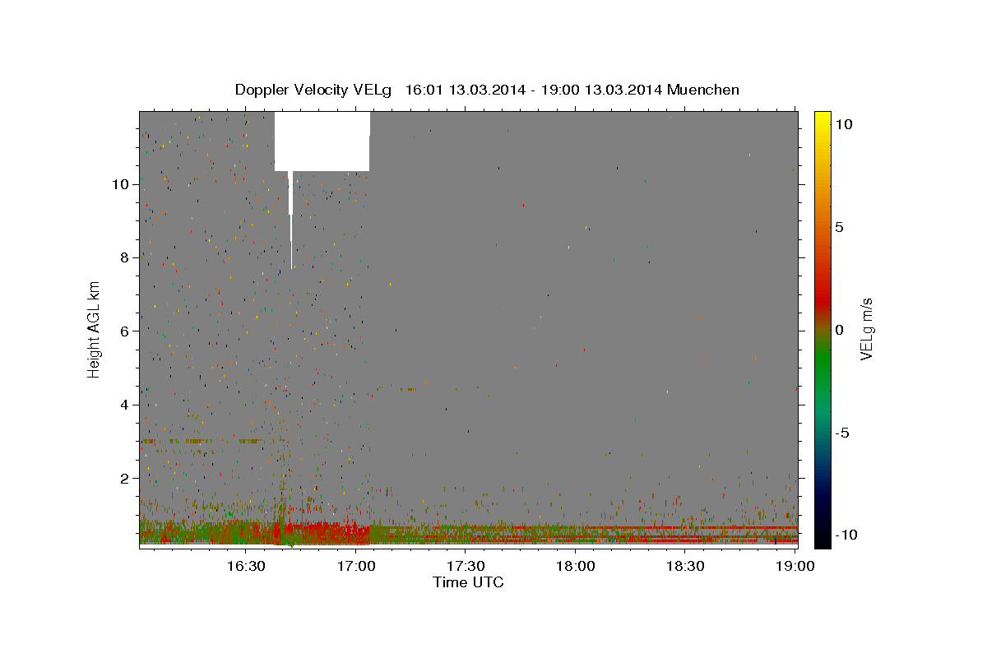Click the height tick label 10 on left axis
The image size is (987, 658).
(x=122, y=184)
